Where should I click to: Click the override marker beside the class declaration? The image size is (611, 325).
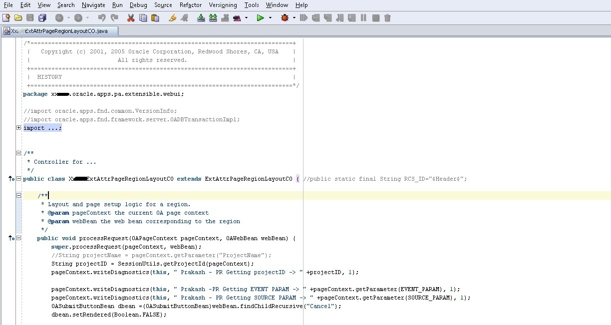point(11,179)
